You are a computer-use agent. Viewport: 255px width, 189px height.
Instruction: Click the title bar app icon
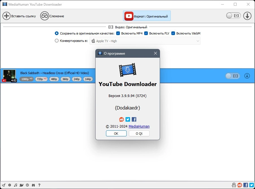click(x=5, y=4)
